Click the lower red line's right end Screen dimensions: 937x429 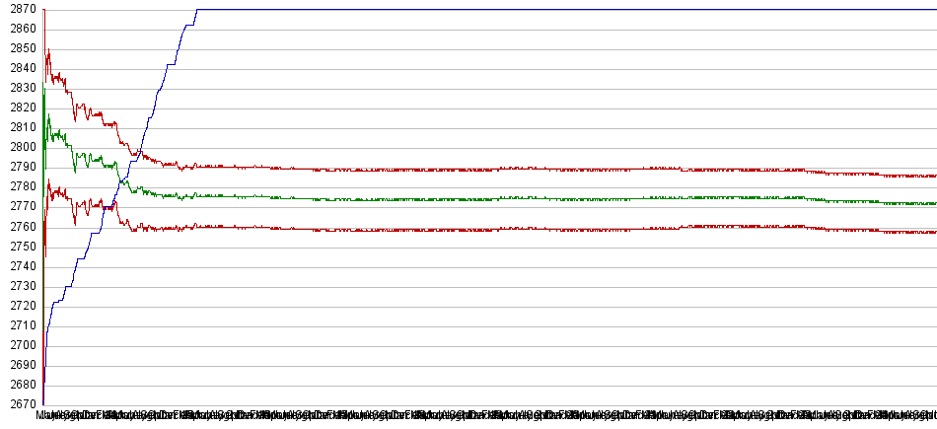click(933, 233)
